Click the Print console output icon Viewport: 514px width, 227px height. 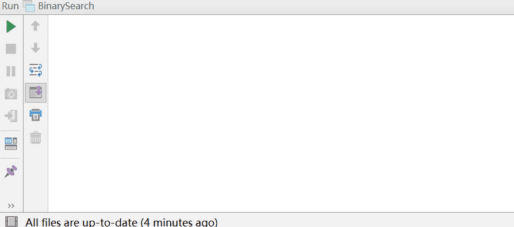(36, 115)
